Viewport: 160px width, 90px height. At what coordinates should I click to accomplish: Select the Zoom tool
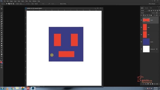tap(1, 56)
